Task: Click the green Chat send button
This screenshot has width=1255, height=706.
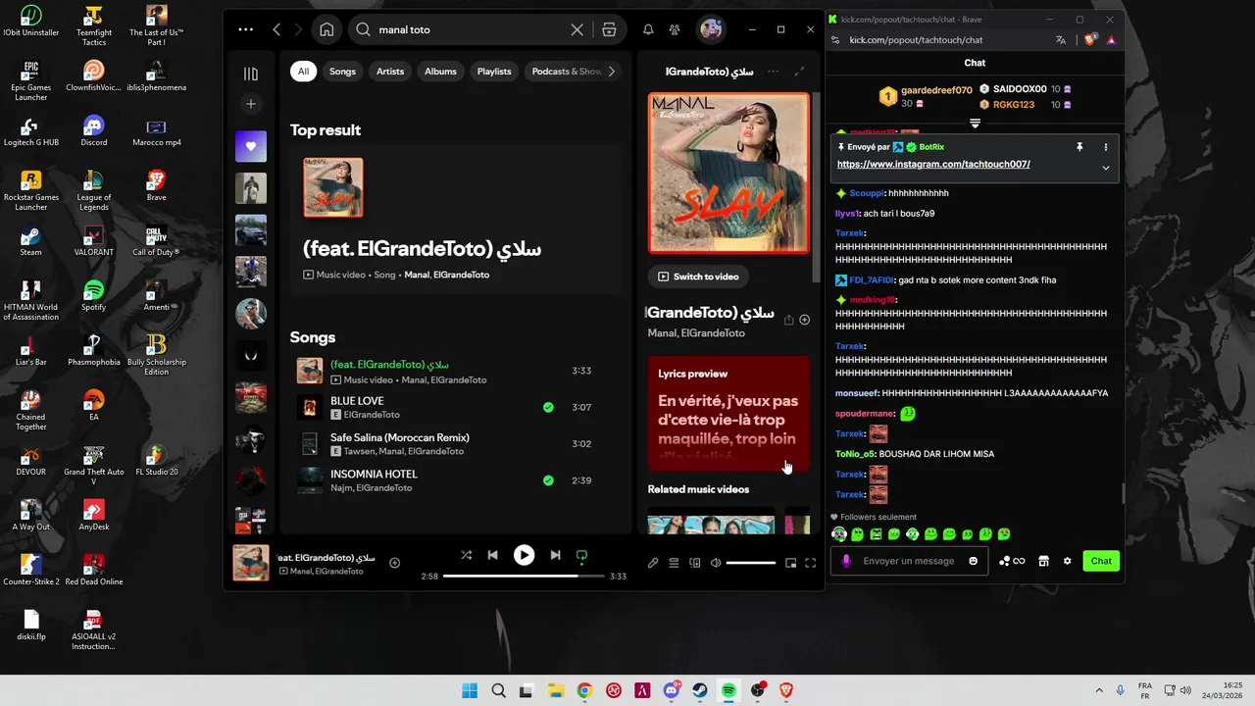Action: point(1101,561)
